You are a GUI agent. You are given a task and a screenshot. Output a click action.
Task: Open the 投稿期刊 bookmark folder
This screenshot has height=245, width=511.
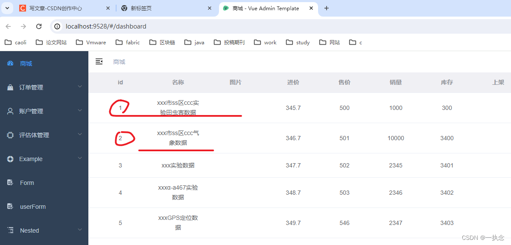229,42
